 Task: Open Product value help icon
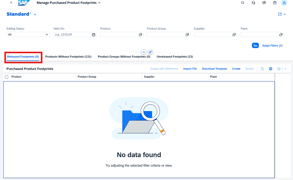tap(140, 35)
